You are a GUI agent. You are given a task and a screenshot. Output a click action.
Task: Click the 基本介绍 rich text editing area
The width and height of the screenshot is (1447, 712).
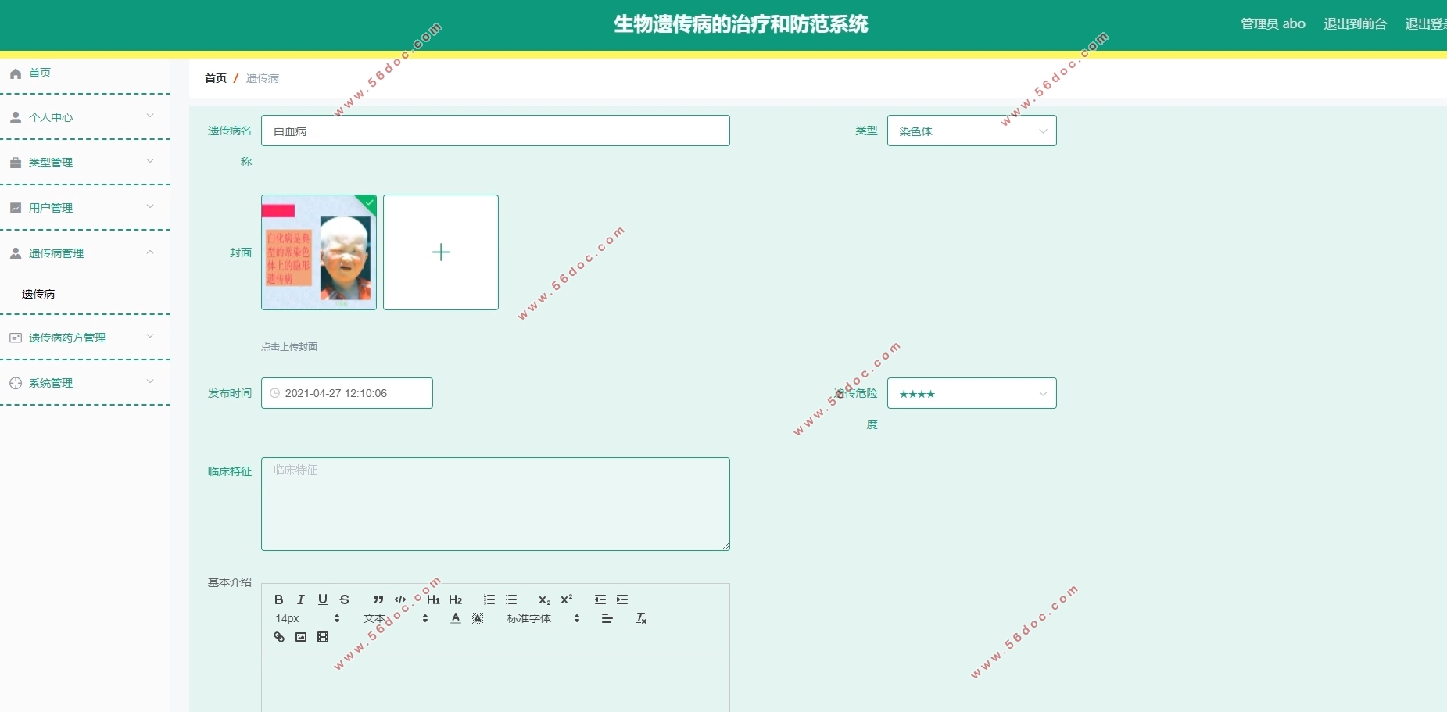pos(496,682)
